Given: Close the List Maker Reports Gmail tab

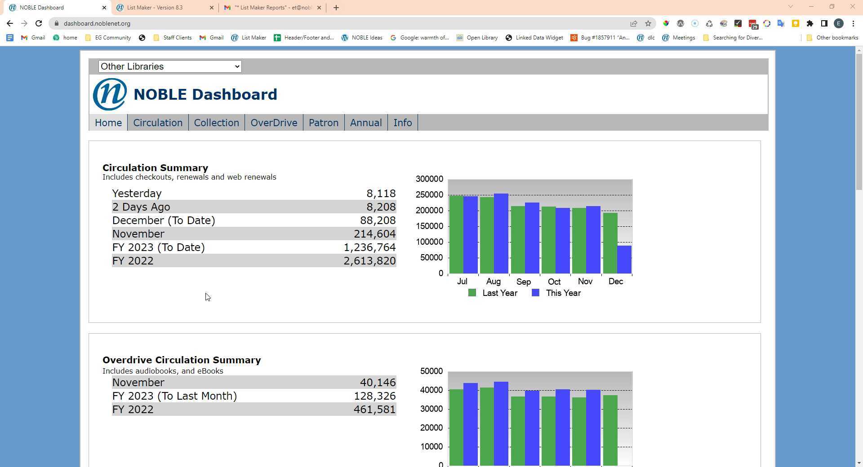Looking at the screenshot, I should [x=319, y=8].
